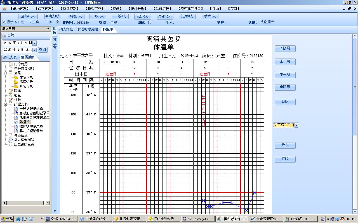This screenshot has height=223, width=358.
Task: Click the 查询 button
Action: 42,50
